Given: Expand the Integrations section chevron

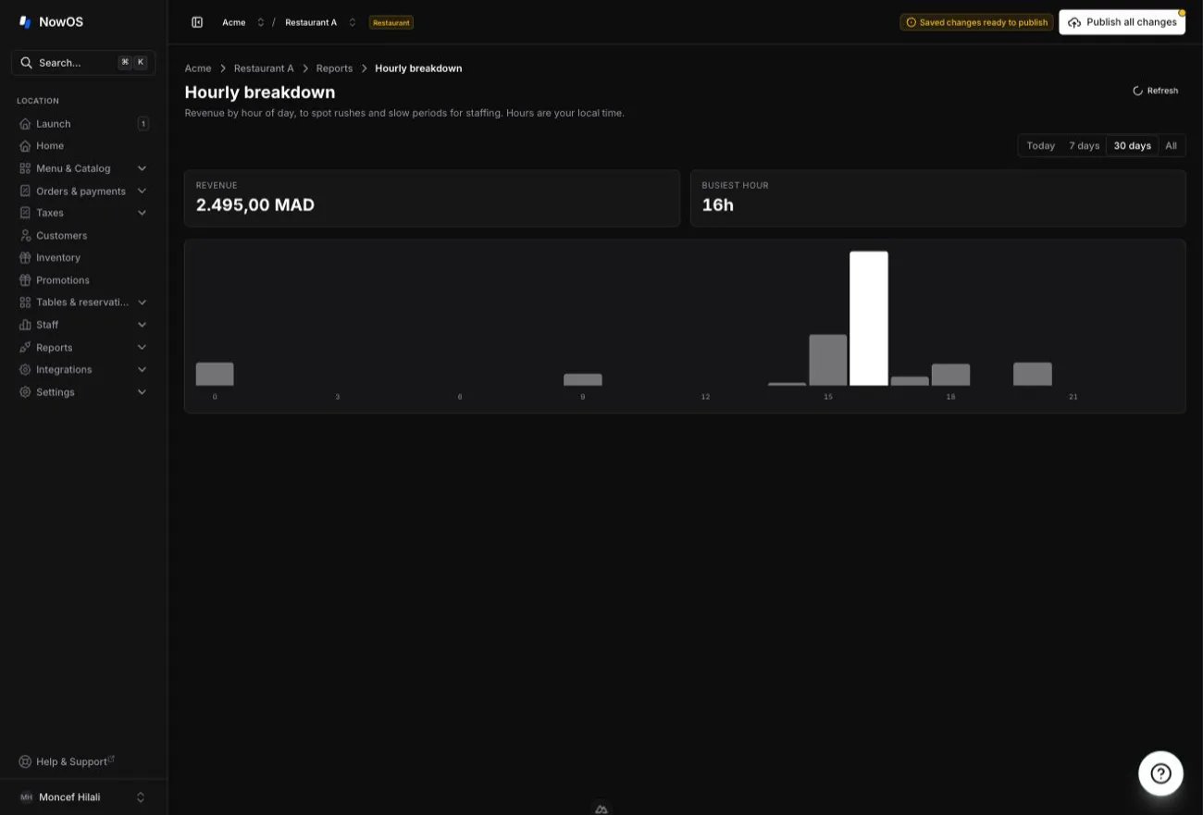Looking at the screenshot, I should click(x=142, y=369).
